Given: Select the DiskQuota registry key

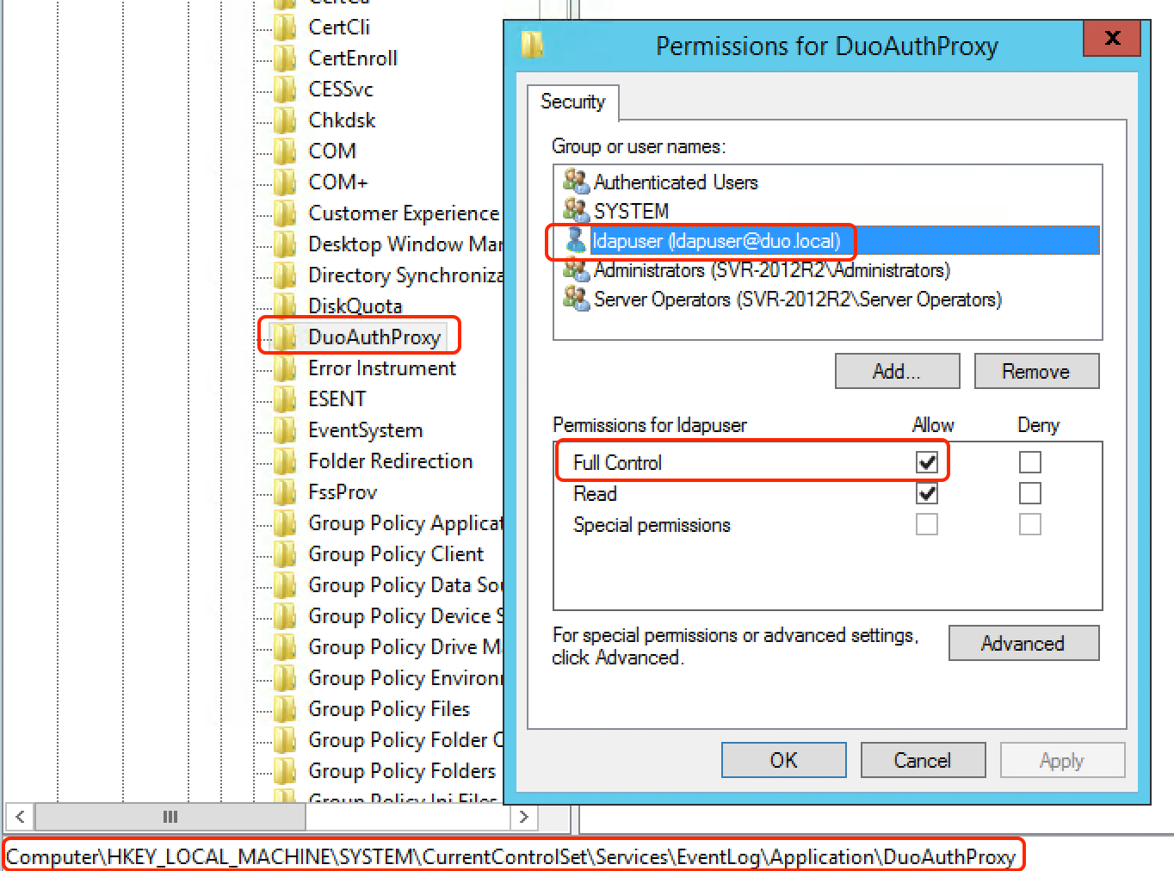Looking at the screenshot, I should (355, 306).
